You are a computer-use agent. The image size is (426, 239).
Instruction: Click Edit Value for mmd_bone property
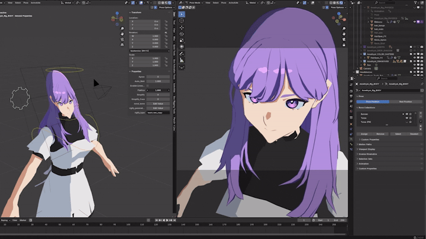[x=158, y=104]
